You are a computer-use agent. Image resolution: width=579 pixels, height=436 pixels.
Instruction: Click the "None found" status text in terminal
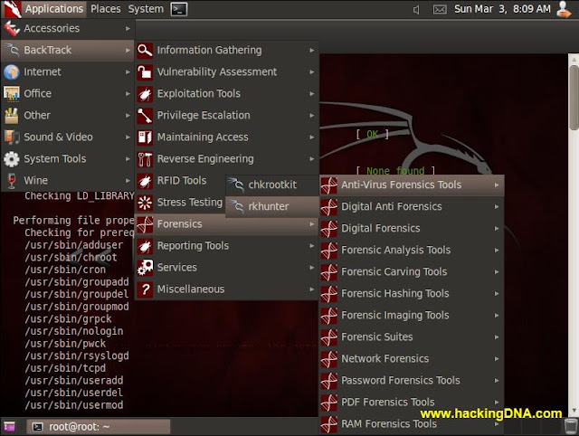click(x=395, y=171)
